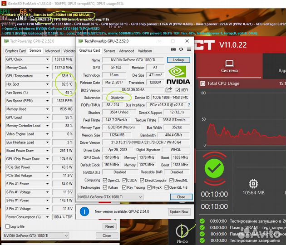Toggle the OpenCL checkbox
Image resolution: width=286 pixels, height=245 pixels.
(x=105, y=180)
